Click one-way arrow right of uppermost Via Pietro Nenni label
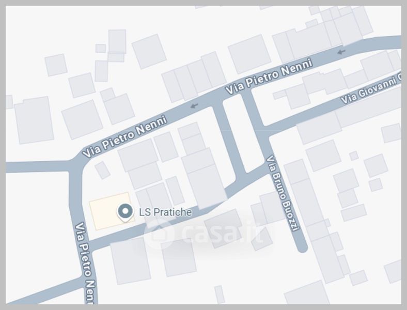 [341, 52]
